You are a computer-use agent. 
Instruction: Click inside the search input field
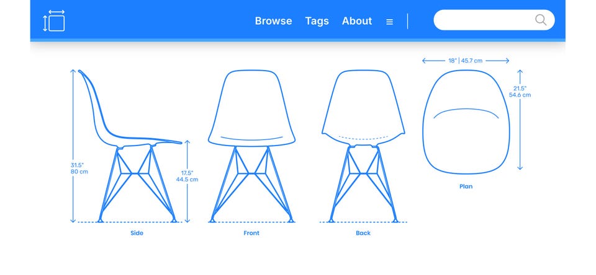tap(494, 20)
